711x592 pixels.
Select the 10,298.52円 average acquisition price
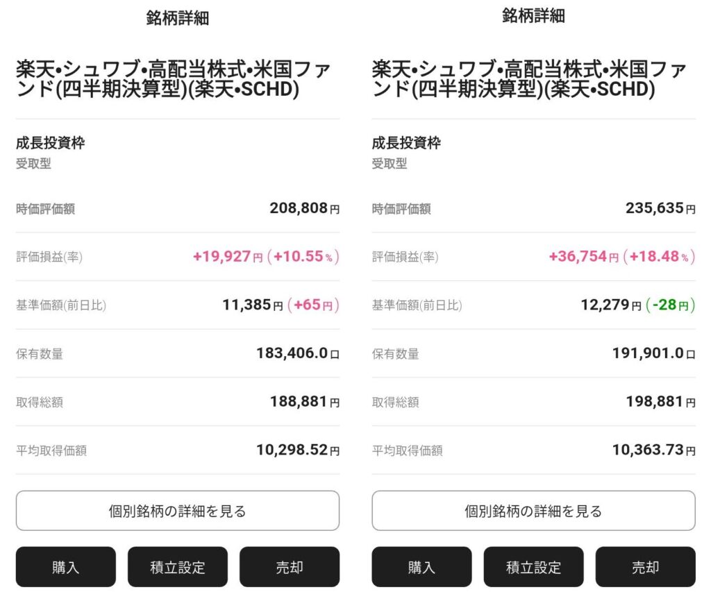[x=298, y=450]
